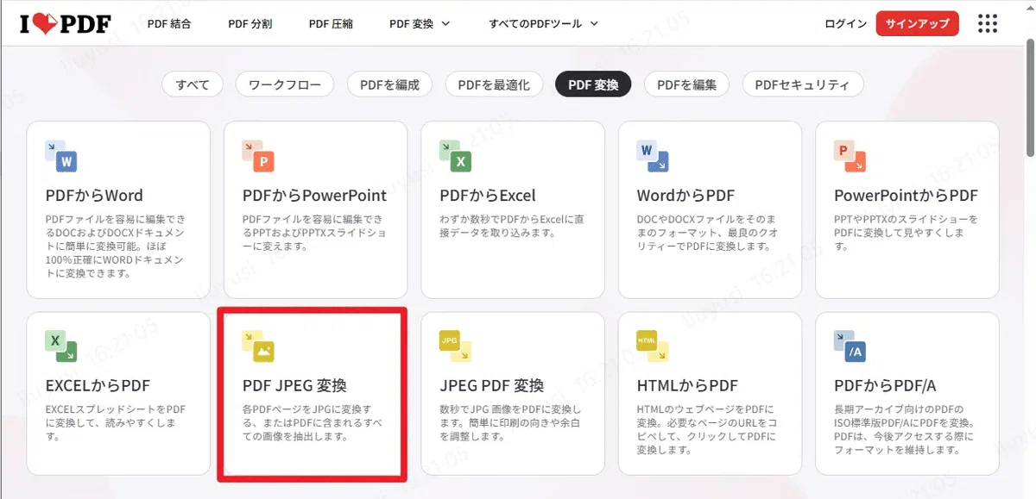This screenshot has width=1036, height=499.
Task: Click description starting わずか数秒でPDFからExcel
Action: click(512, 226)
